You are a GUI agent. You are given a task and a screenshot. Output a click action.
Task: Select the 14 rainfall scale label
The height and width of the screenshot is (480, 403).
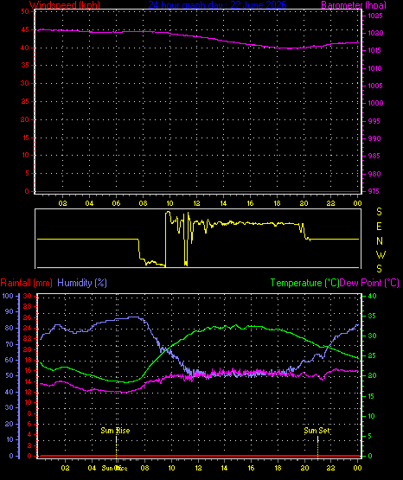pos(28,381)
